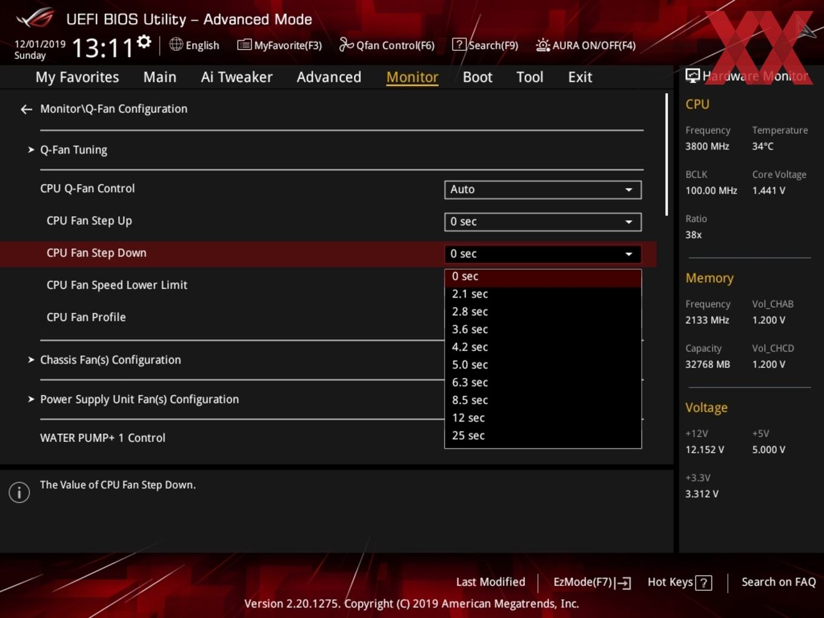The height and width of the screenshot is (618, 824).
Task: Click the info icon in help area
Action: tap(19, 492)
